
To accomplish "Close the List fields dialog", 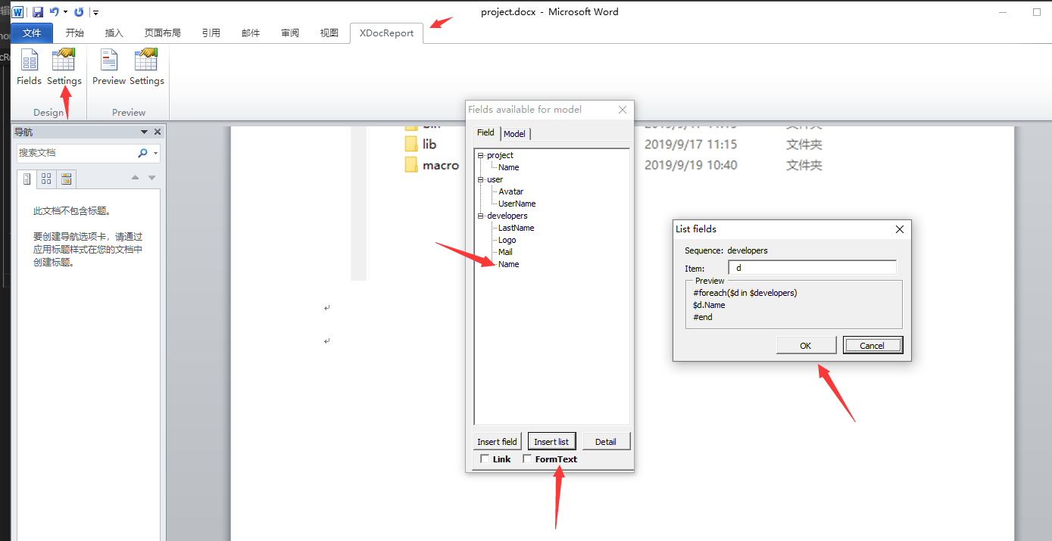I will tap(900, 229).
